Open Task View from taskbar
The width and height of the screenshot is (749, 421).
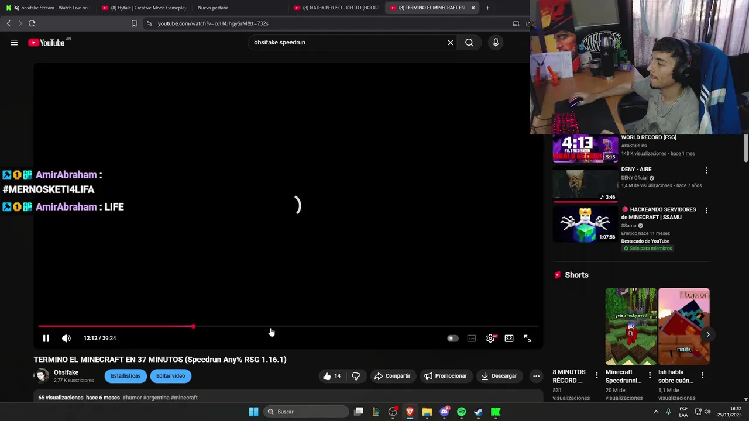(359, 412)
